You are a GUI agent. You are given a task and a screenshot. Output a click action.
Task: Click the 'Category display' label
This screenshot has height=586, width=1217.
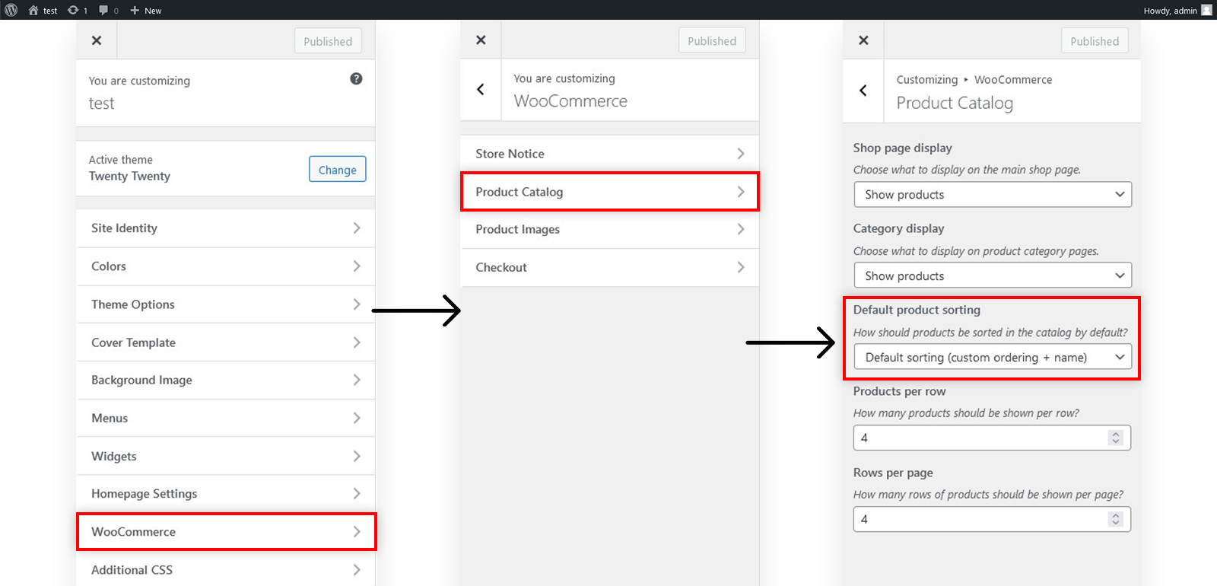(898, 228)
